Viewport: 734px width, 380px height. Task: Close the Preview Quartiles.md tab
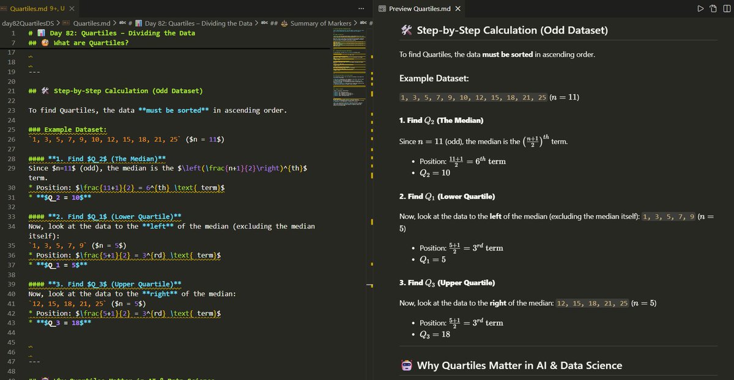(x=458, y=9)
